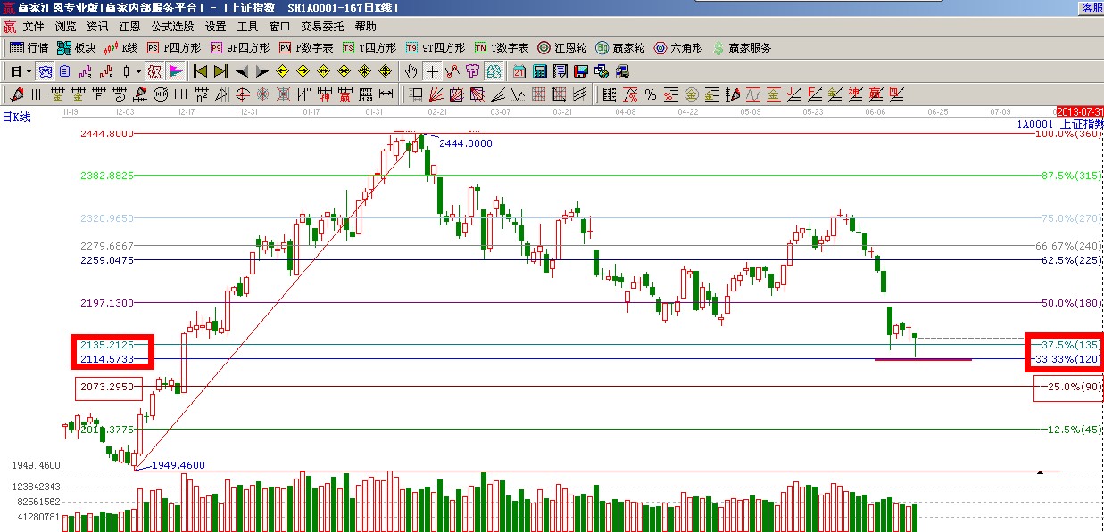Image resolution: width=1104 pixels, height=532 pixels.
Task: Select the percent symbol drawing tool
Action: pos(651,94)
